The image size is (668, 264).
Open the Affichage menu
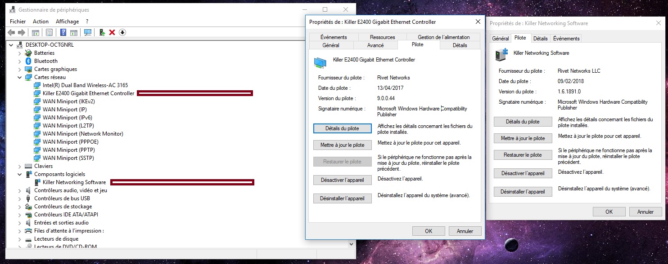pos(67,22)
